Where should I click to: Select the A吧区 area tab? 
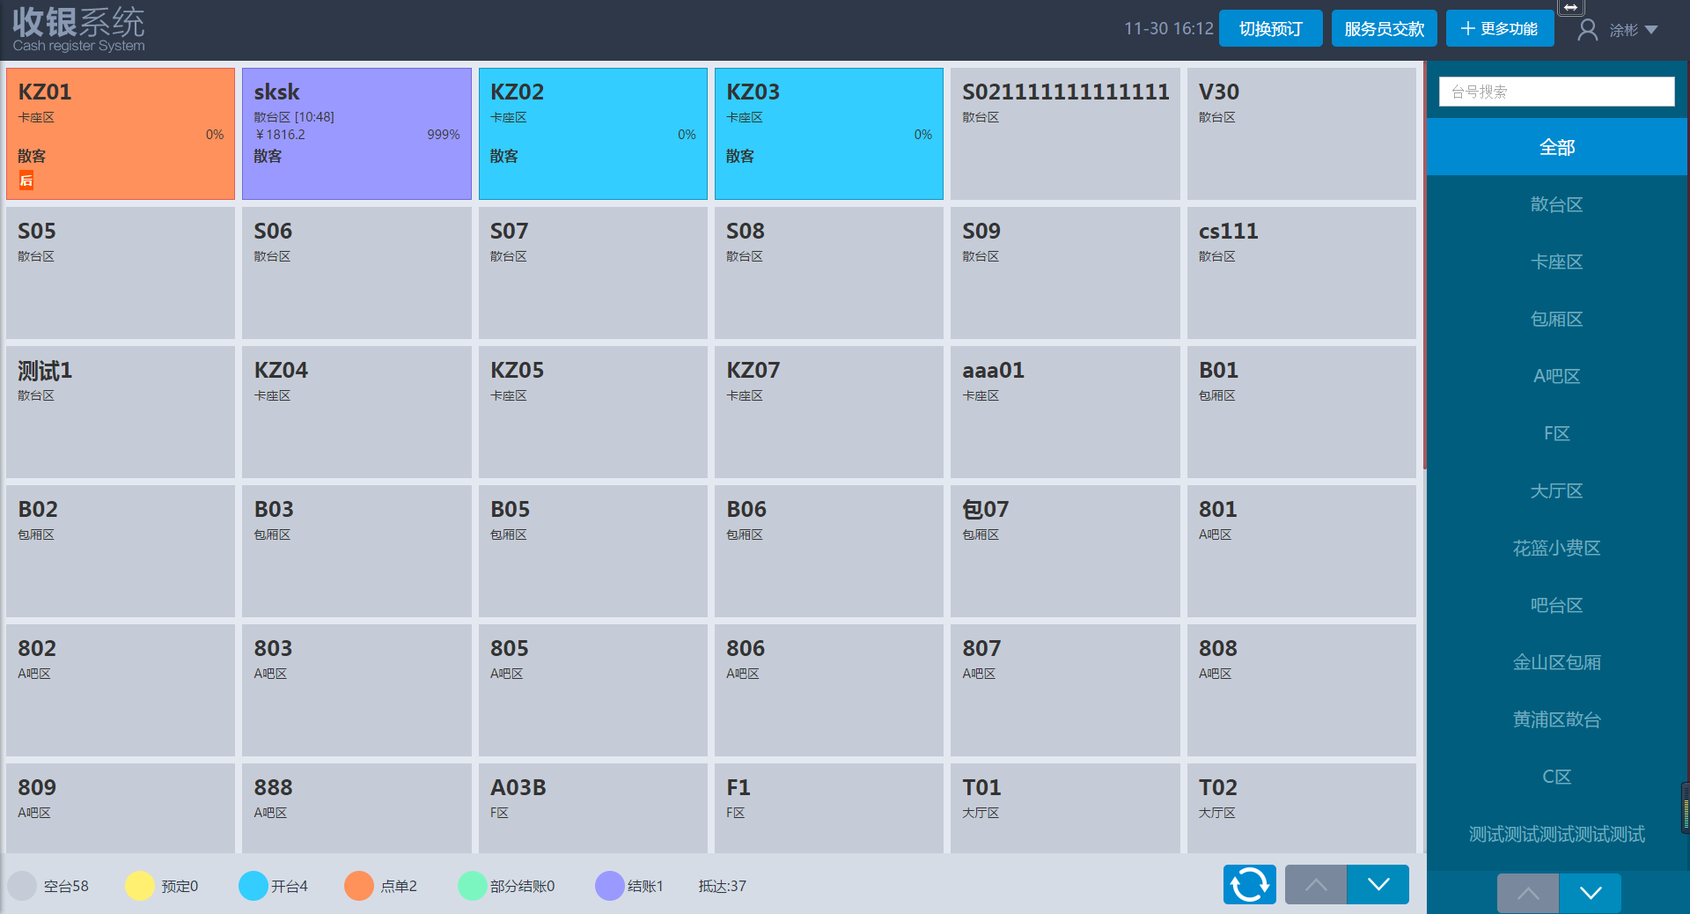click(1556, 376)
